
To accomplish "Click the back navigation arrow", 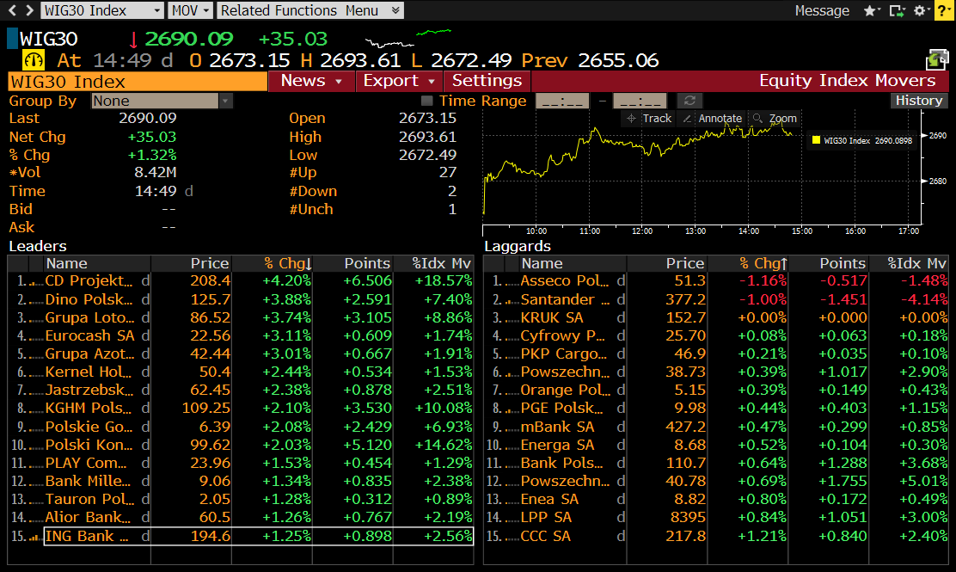I will pyautogui.click(x=11, y=10).
